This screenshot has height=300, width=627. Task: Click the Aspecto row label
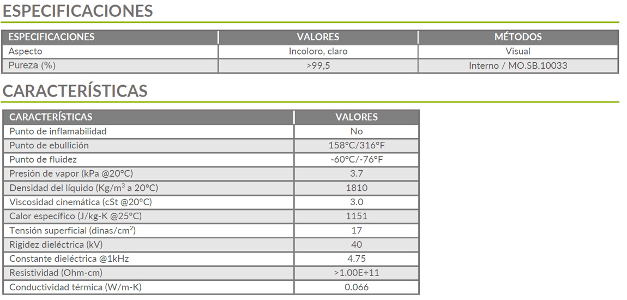(25, 51)
